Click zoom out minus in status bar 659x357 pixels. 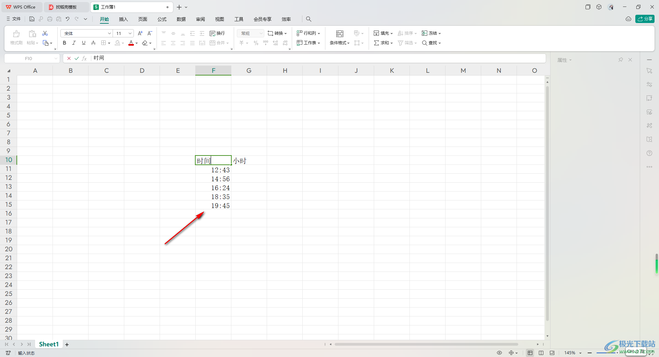pyautogui.click(x=590, y=353)
